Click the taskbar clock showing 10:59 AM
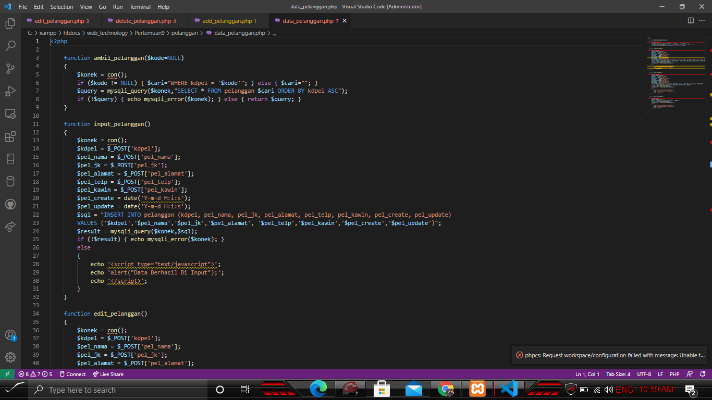 656,390
